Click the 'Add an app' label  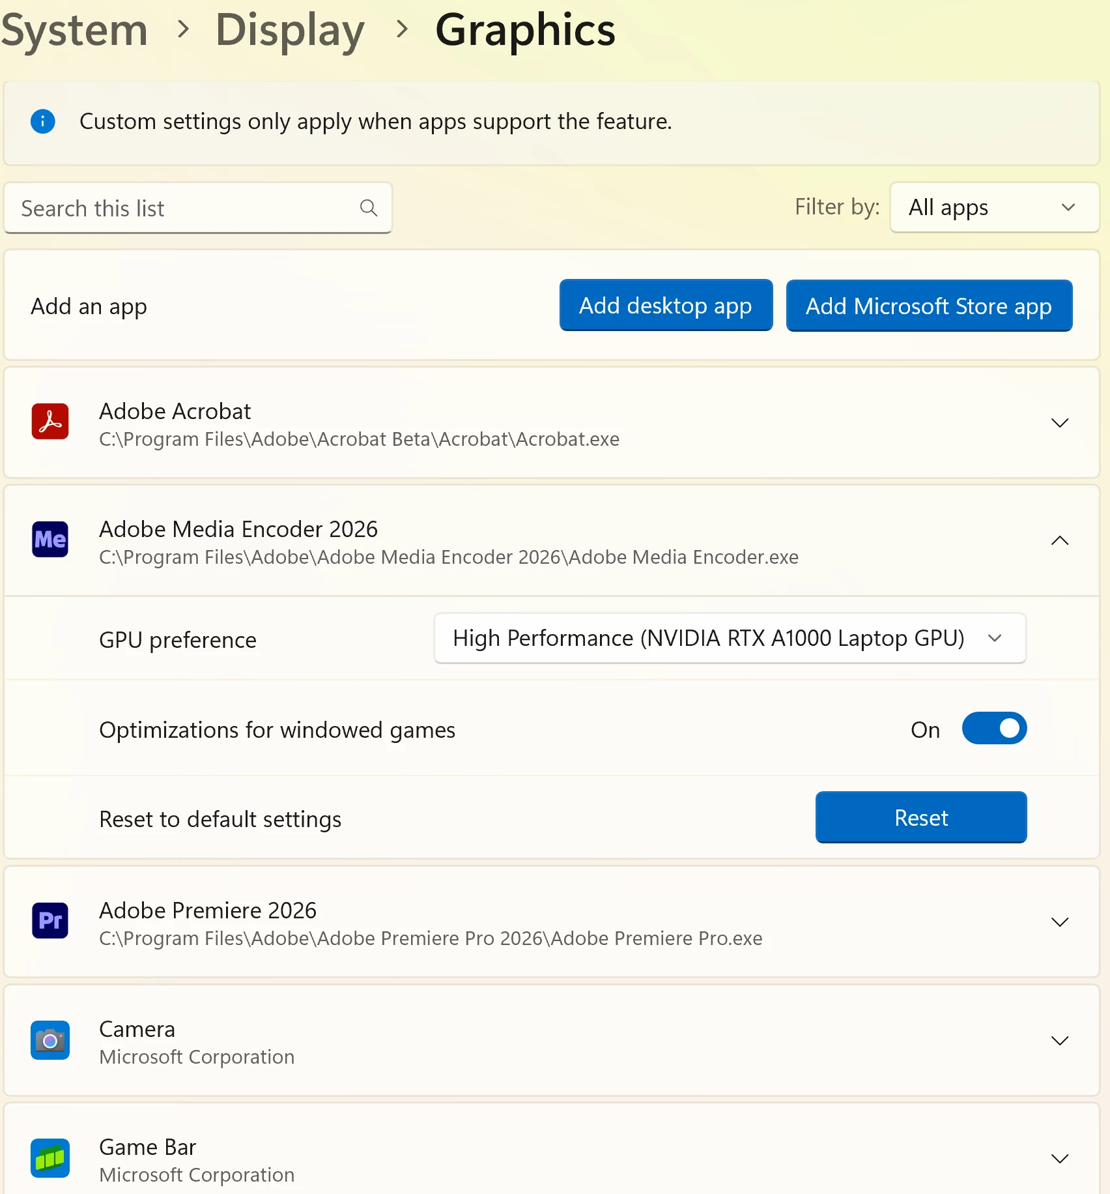89,306
